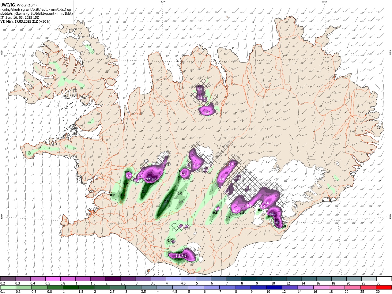Click the 2.3 snowfall value on map
The height and width of the screenshot is (294, 392).
[183, 174]
